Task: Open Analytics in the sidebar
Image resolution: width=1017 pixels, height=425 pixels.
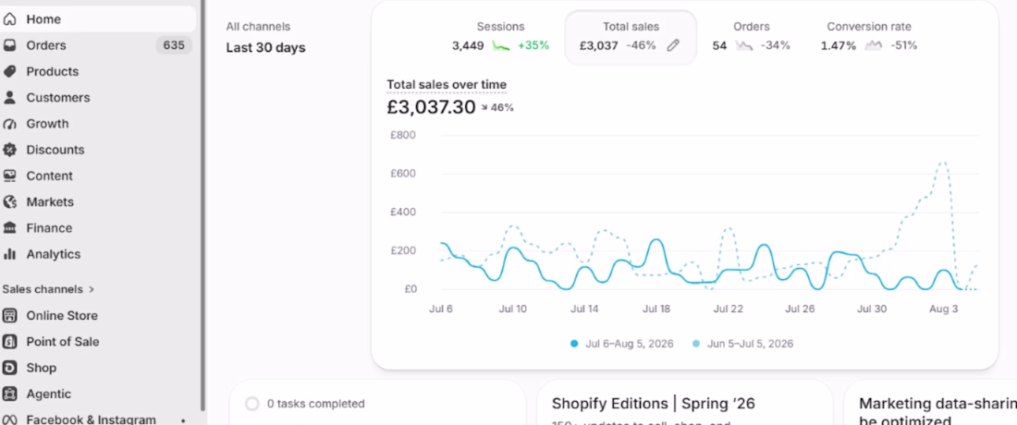Action: click(x=97, y=254)
